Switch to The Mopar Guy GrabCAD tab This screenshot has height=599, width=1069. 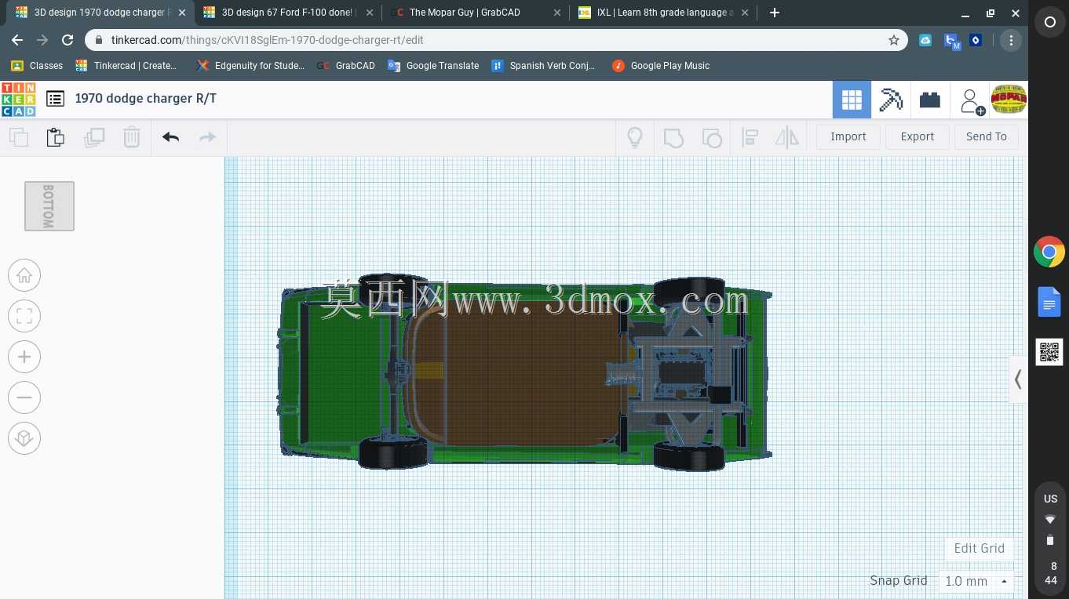tap(474, 13)
